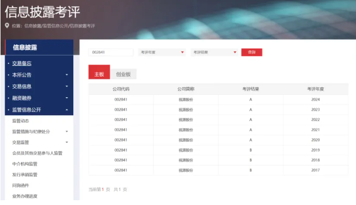Expand the 交易监管 arrow
The height and width of the screenshot is (205, 356).
click(x=67, y=142)
